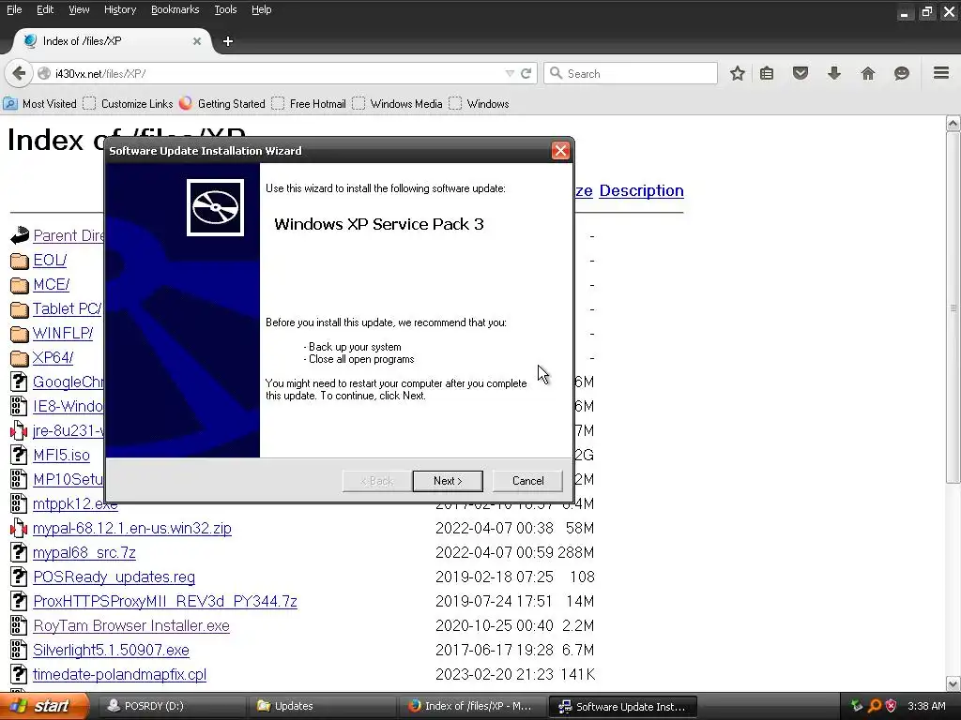
Task: Click the page scrollbar down arrow
Action: (x=953, y=683)
